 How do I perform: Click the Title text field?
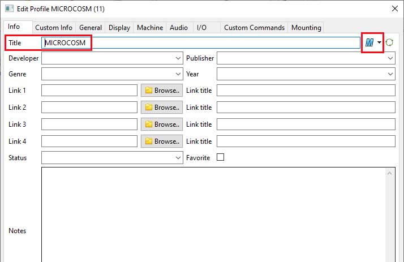[x=201, y=43]
